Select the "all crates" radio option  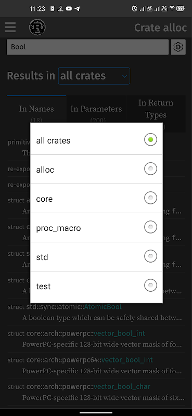(x=96, y=140)
